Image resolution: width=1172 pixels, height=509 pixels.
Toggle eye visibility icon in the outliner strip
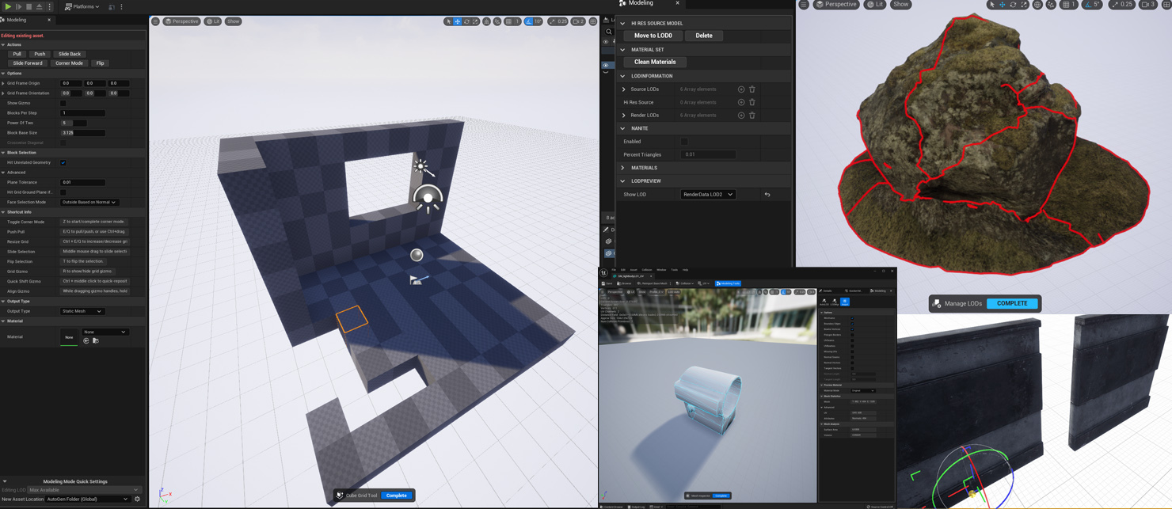(x=607, y=66)
